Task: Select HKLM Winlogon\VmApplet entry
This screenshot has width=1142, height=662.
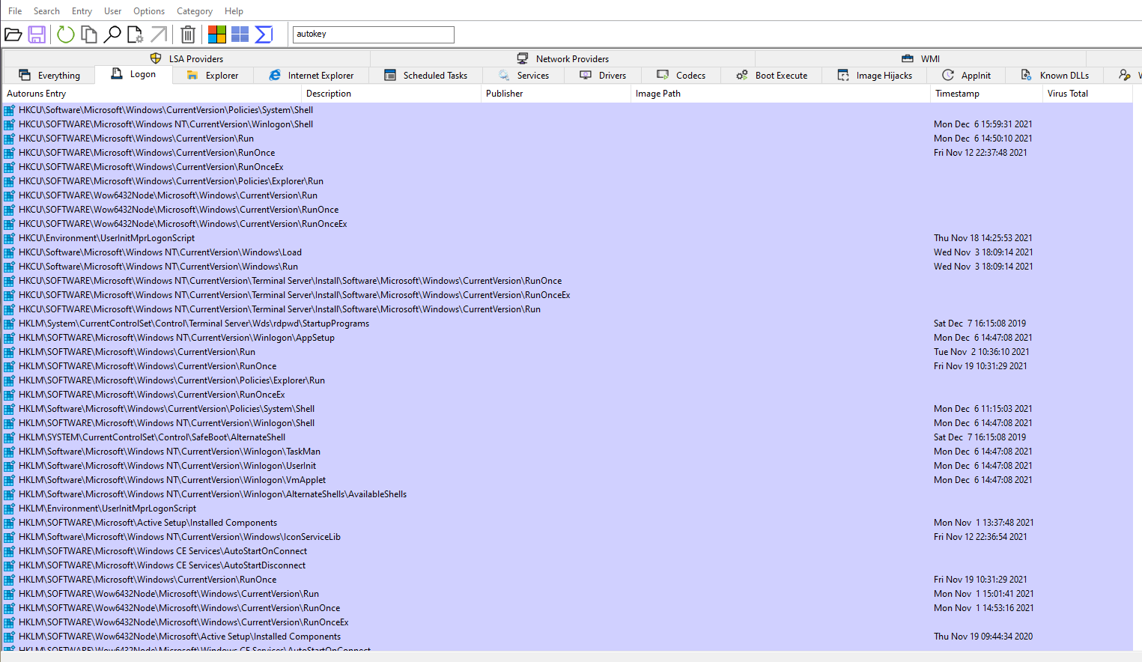Action: pos(568,480)
